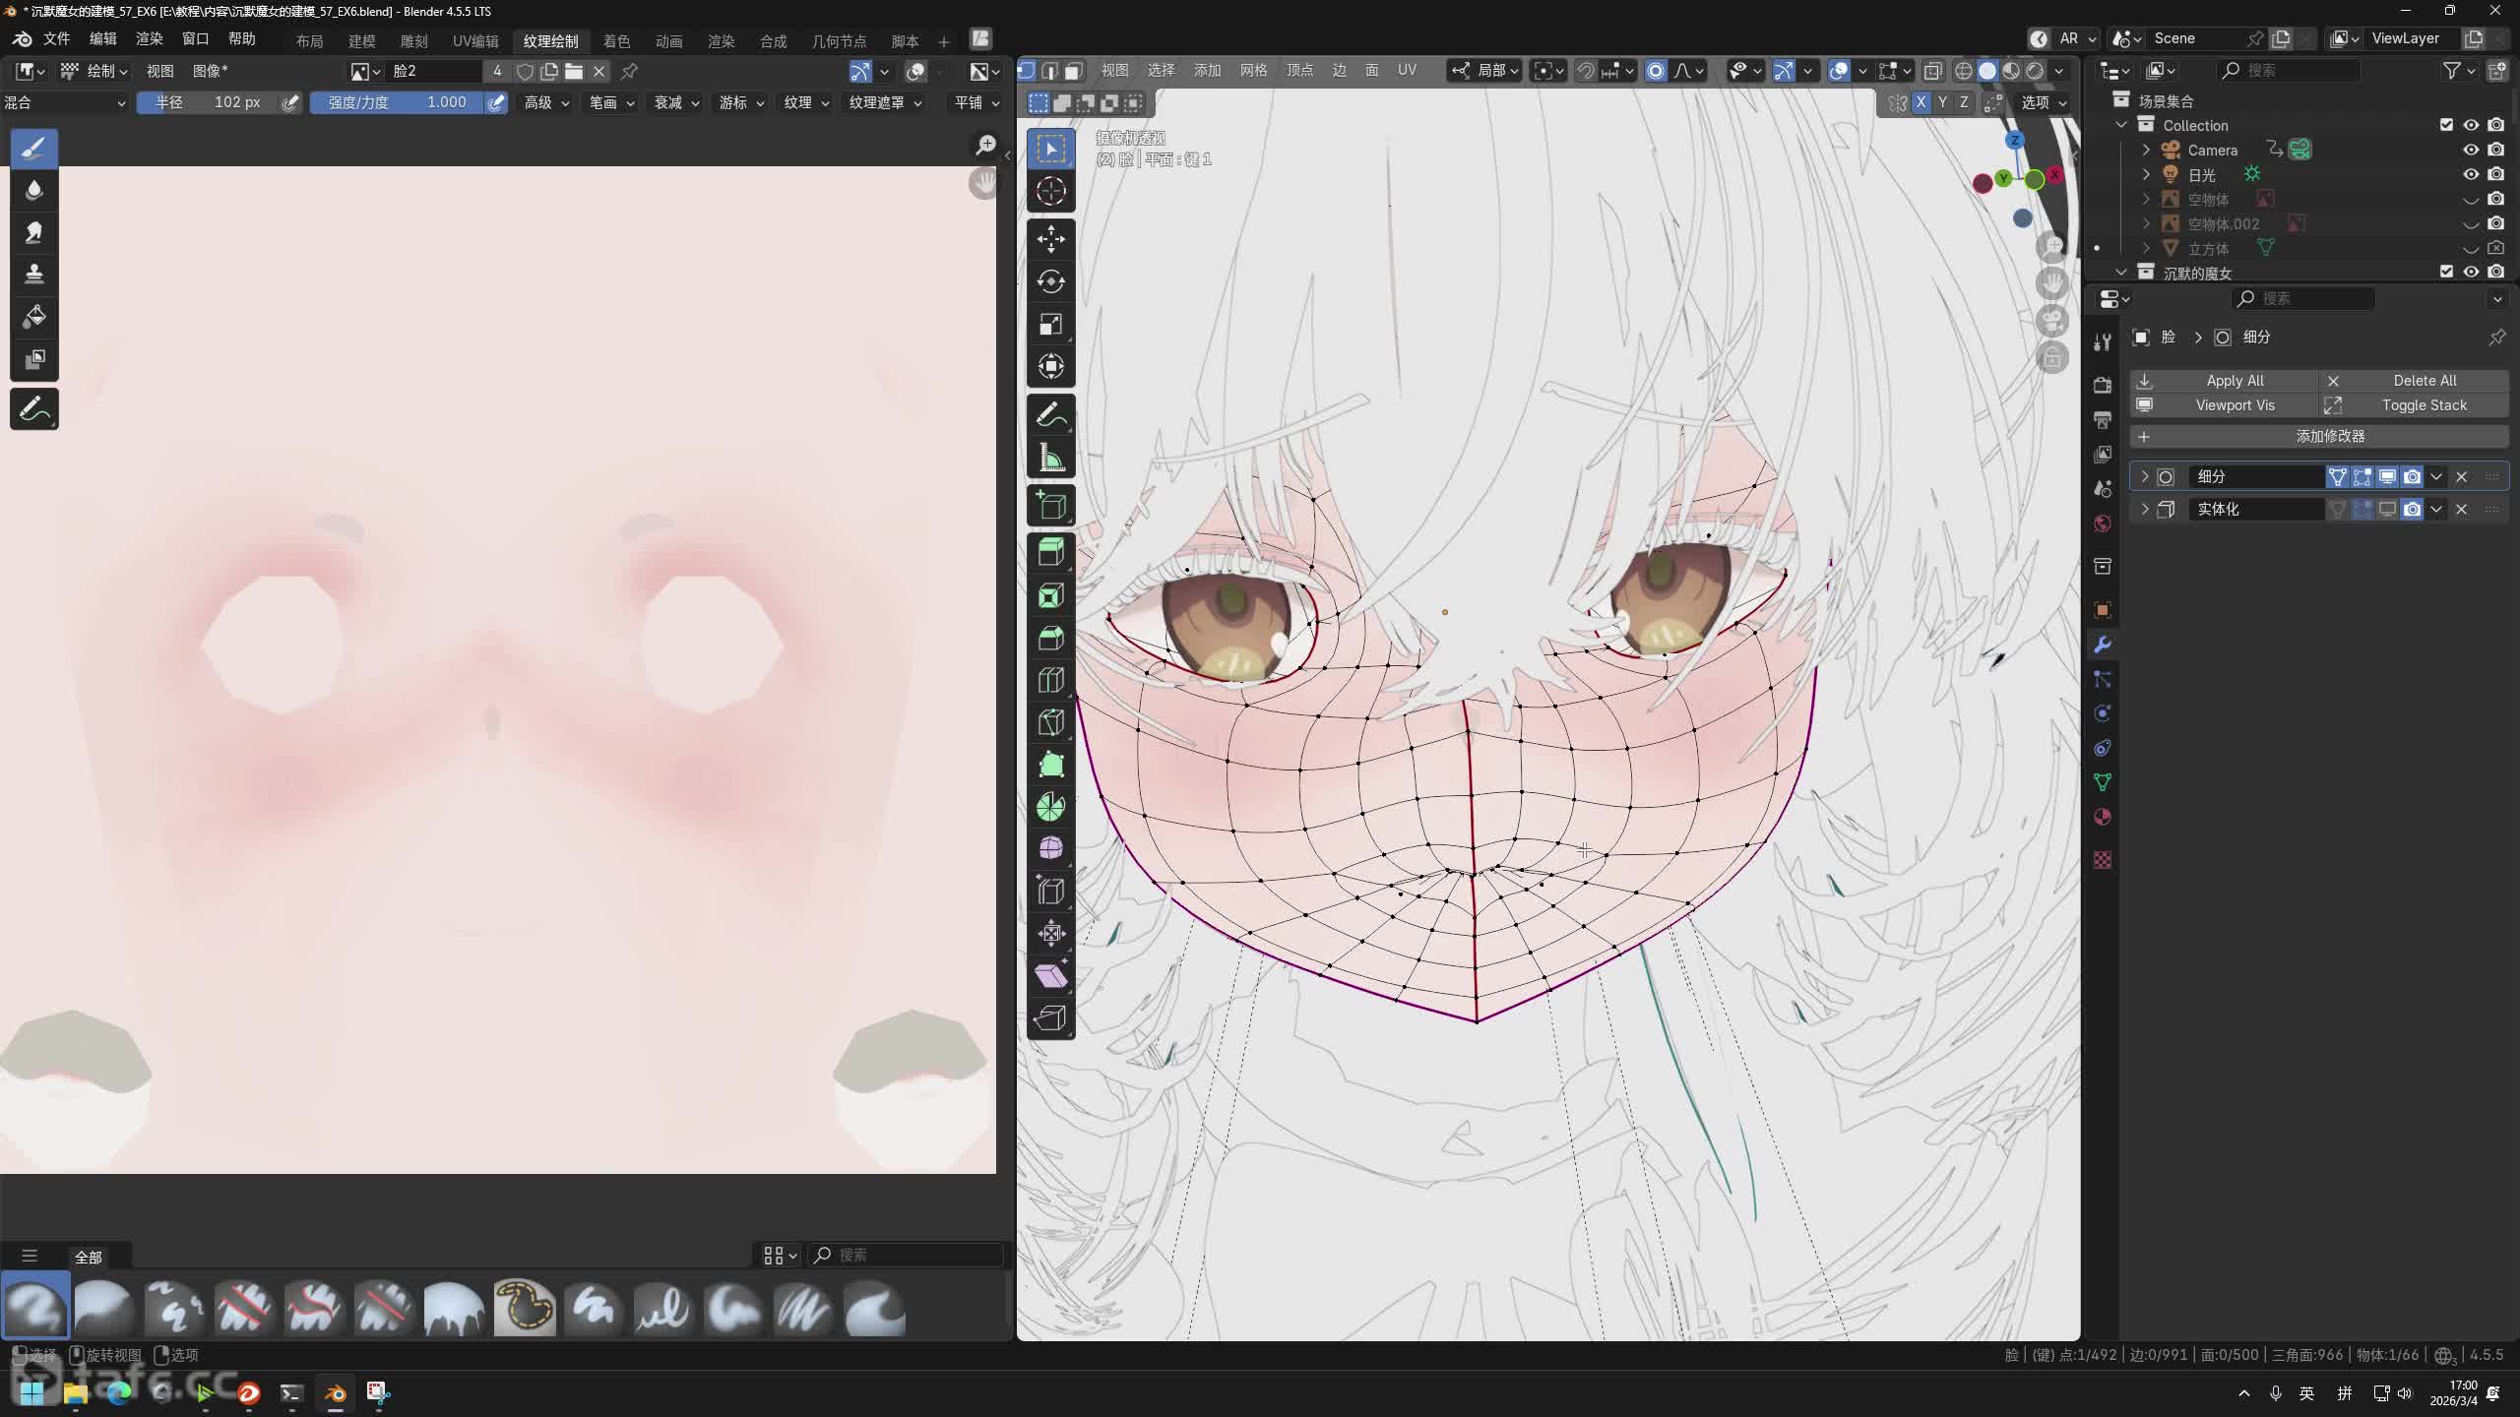2520x1417 pixels.
Task: Select the Loop Cut tool
Action: click(x=1050, y=680)
